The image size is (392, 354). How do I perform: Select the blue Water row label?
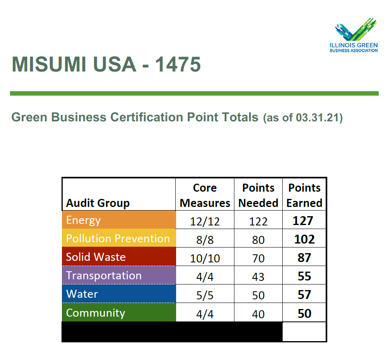click(119, 294)
